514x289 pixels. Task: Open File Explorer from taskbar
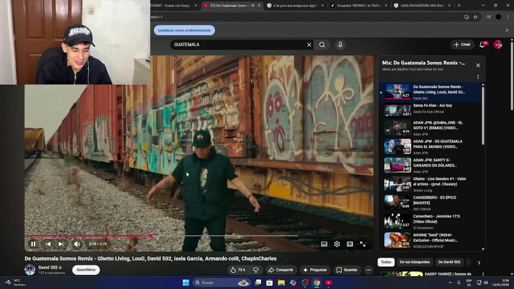(x=281, y=283)
